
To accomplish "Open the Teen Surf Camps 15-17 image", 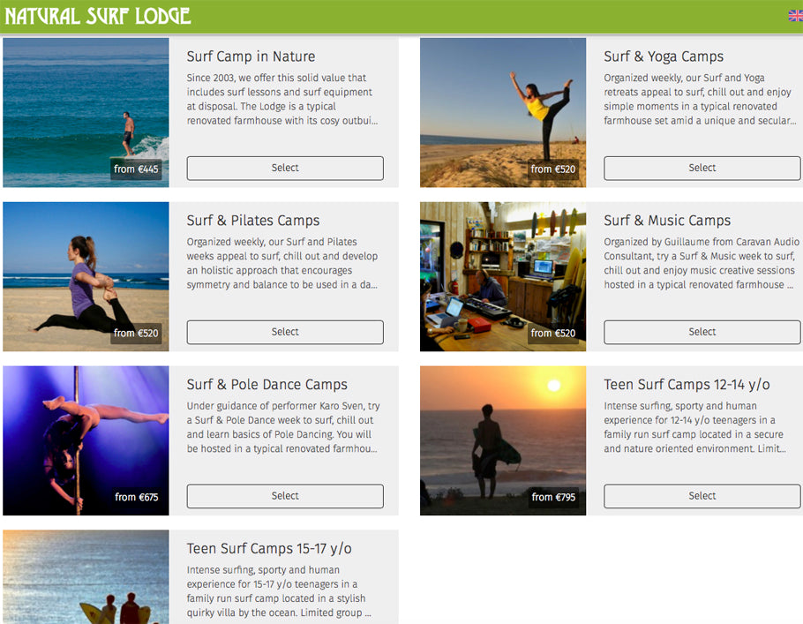I will coord(86,576).
